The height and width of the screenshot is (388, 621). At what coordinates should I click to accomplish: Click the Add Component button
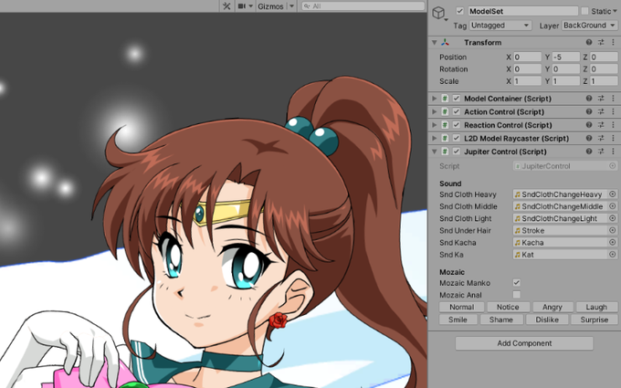[524, 343]
